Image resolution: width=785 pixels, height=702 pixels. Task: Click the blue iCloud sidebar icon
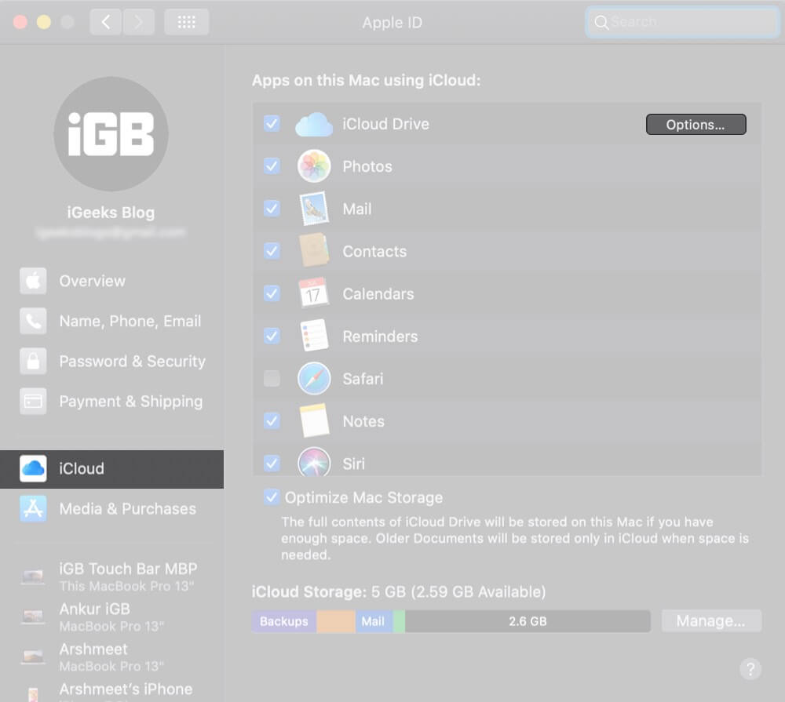click(x=33, y=468)
